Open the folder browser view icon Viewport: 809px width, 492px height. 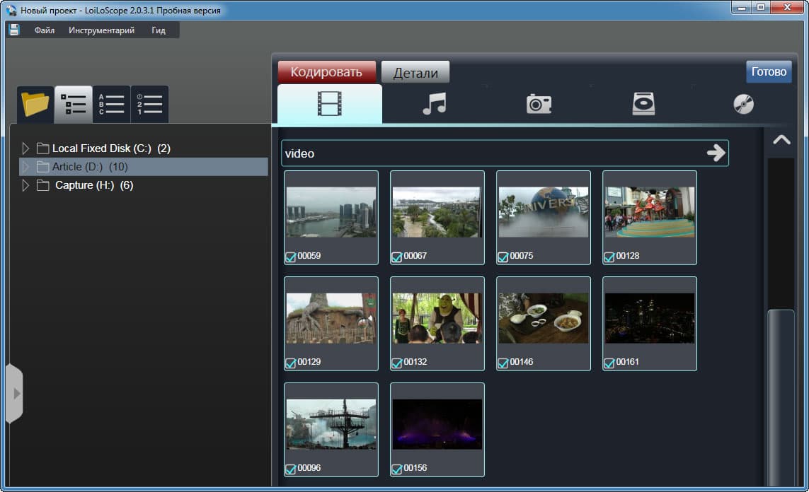35,105
